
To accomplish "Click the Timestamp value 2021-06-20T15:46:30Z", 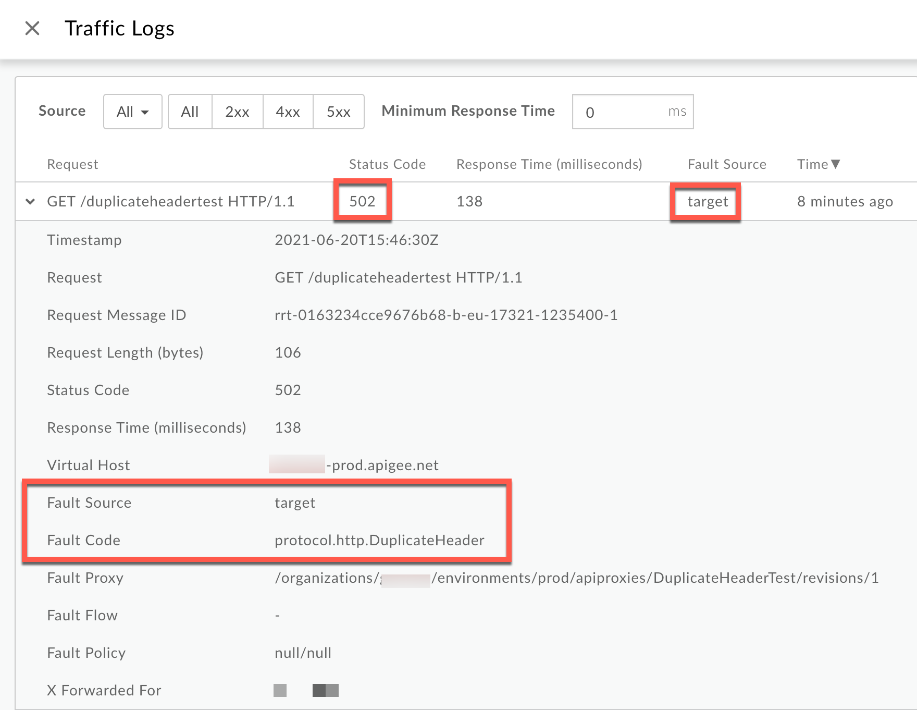I will pyautogui.click(x=356, y=240).
